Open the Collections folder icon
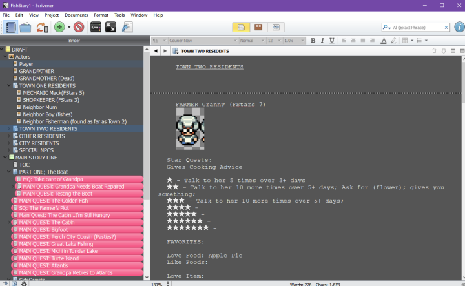Screen dimensions: 465x286 [x=25, y=27]
